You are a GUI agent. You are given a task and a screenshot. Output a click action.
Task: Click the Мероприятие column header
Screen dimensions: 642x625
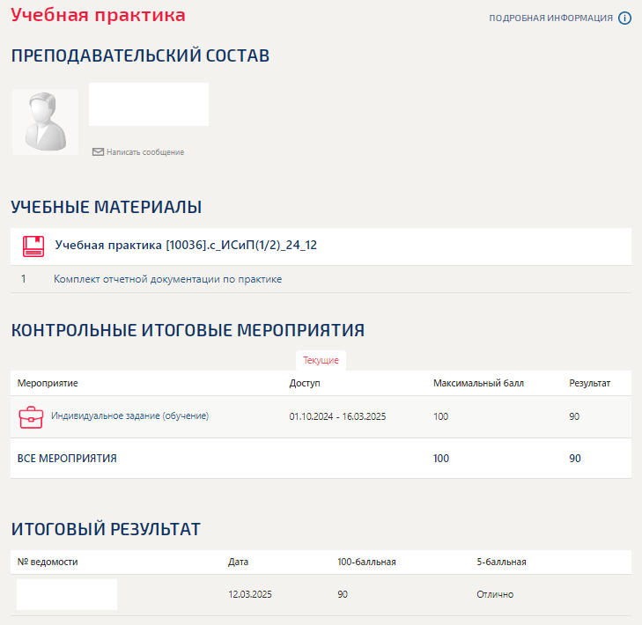click(48, 383)
